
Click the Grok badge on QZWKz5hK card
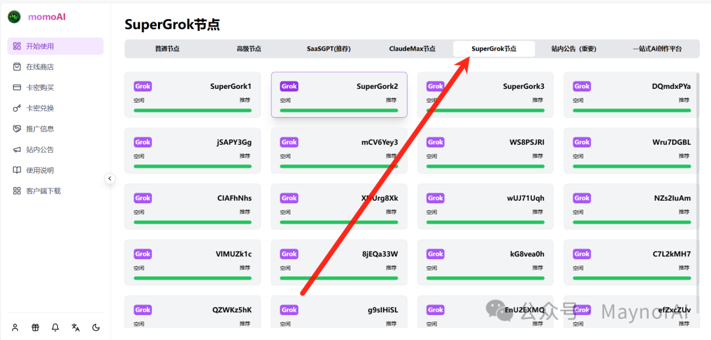(x=142, y=310)
